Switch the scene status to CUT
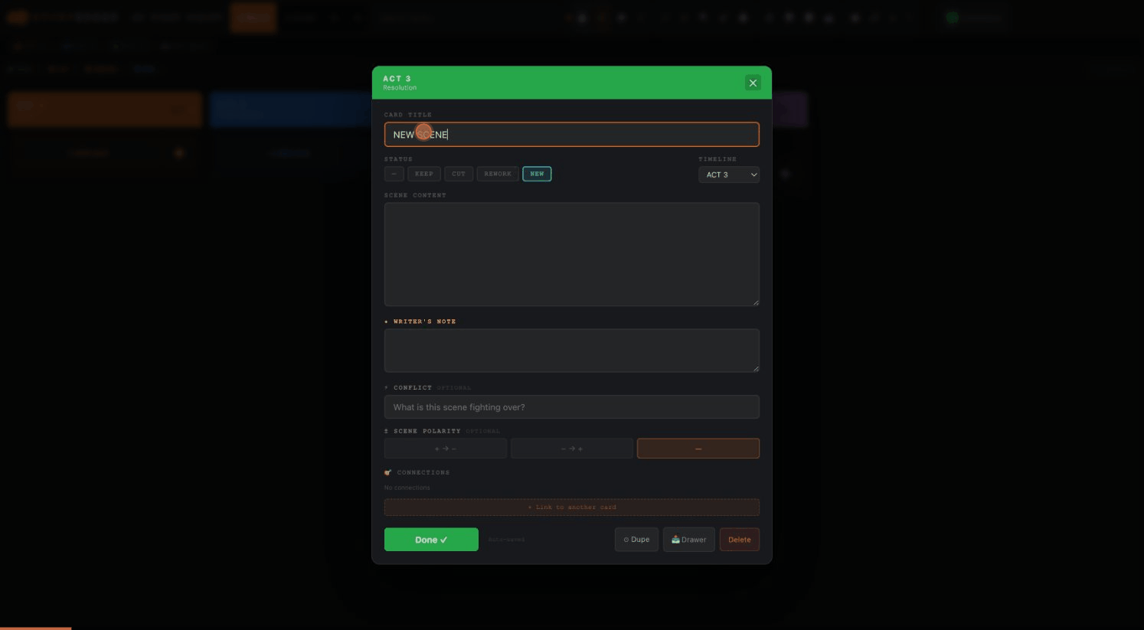The image size is (1144, 630). tap(458, 174)
